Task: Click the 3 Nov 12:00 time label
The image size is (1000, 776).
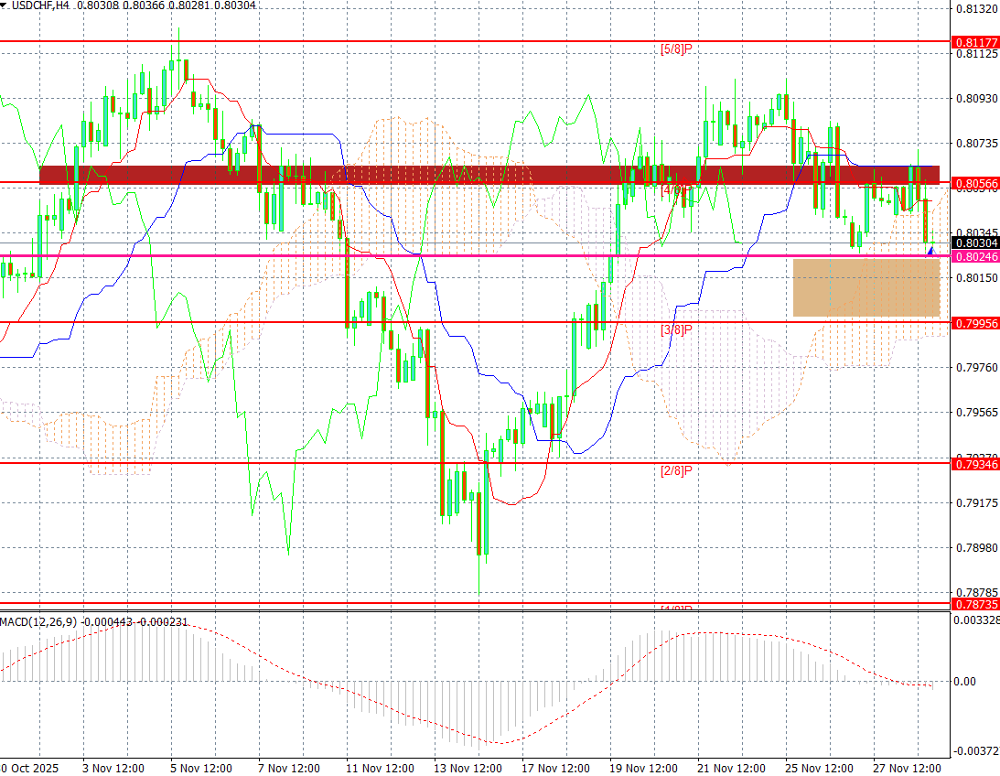Action: 113,769
